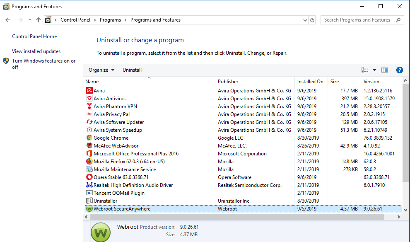
Task: Click the Avira Software Updater icon
Action: pos(89,122)
